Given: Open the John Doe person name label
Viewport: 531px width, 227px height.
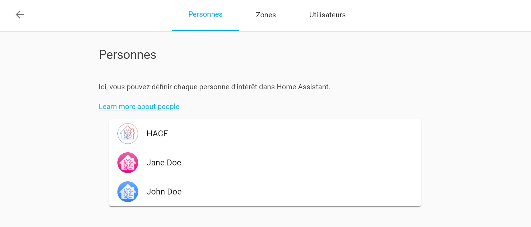Looking at the screenshot, I should [164, 192].
